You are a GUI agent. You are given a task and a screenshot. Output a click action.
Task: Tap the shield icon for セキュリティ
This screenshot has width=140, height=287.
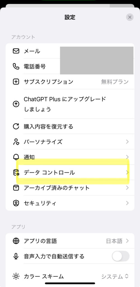tap(16, 203)
